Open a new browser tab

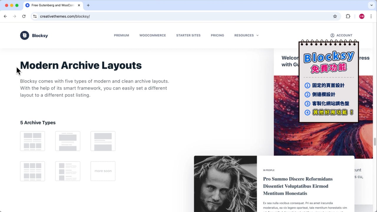88,5
